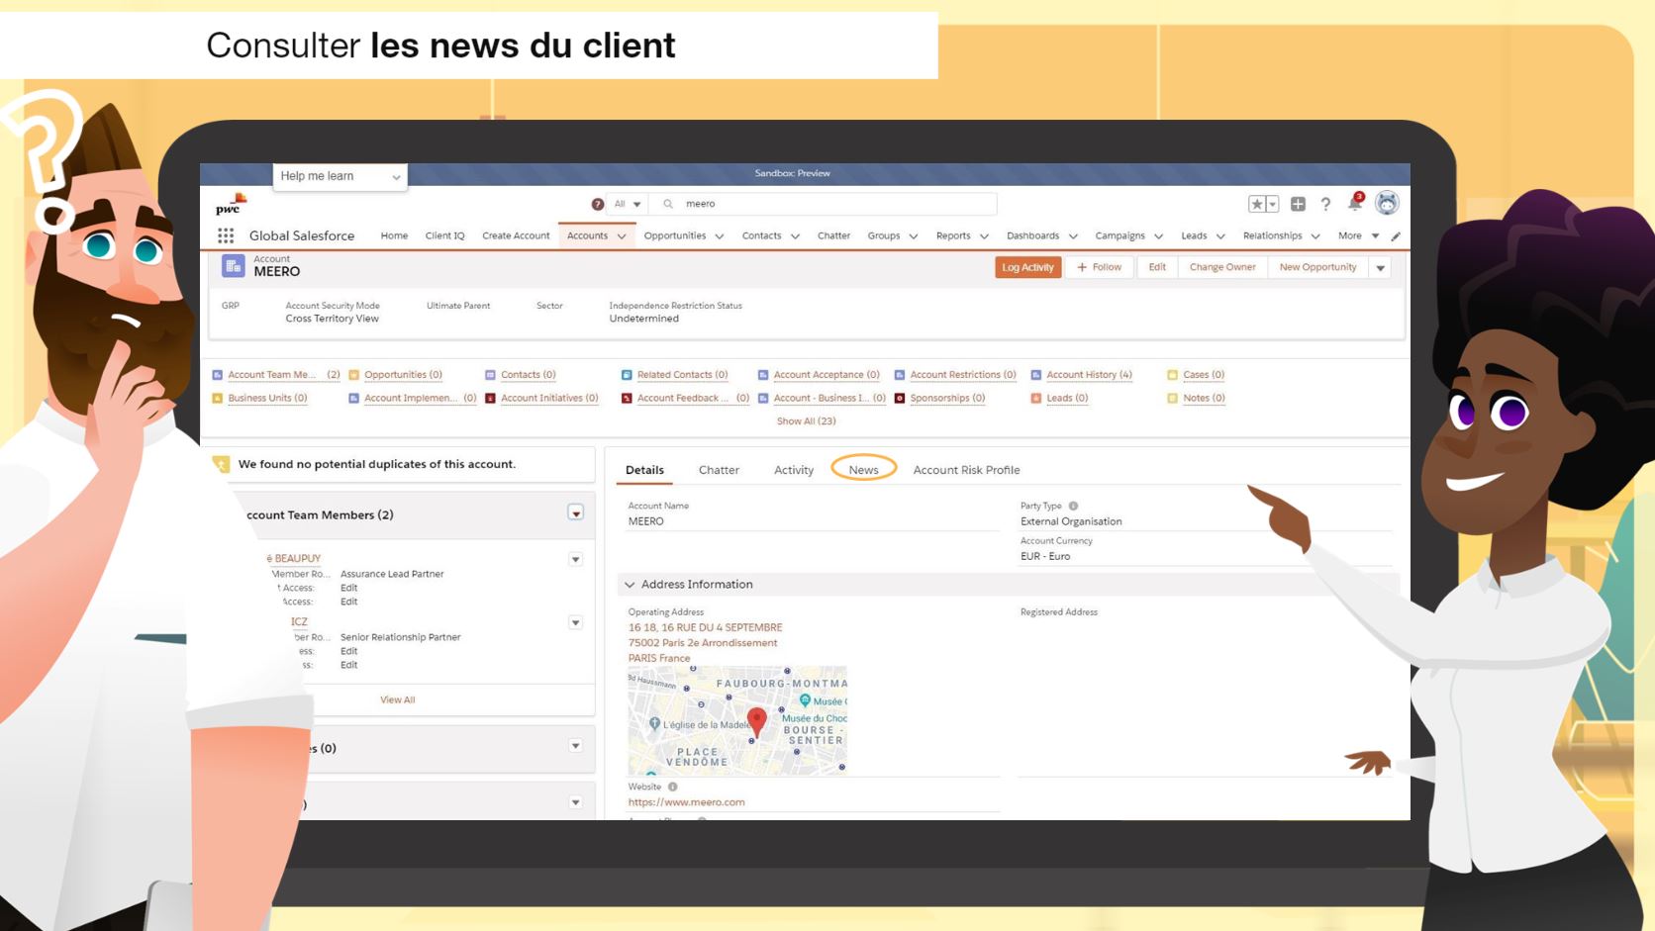Open the Account History (4) related link
The image size is (1655, 931).
point(1088,375)
